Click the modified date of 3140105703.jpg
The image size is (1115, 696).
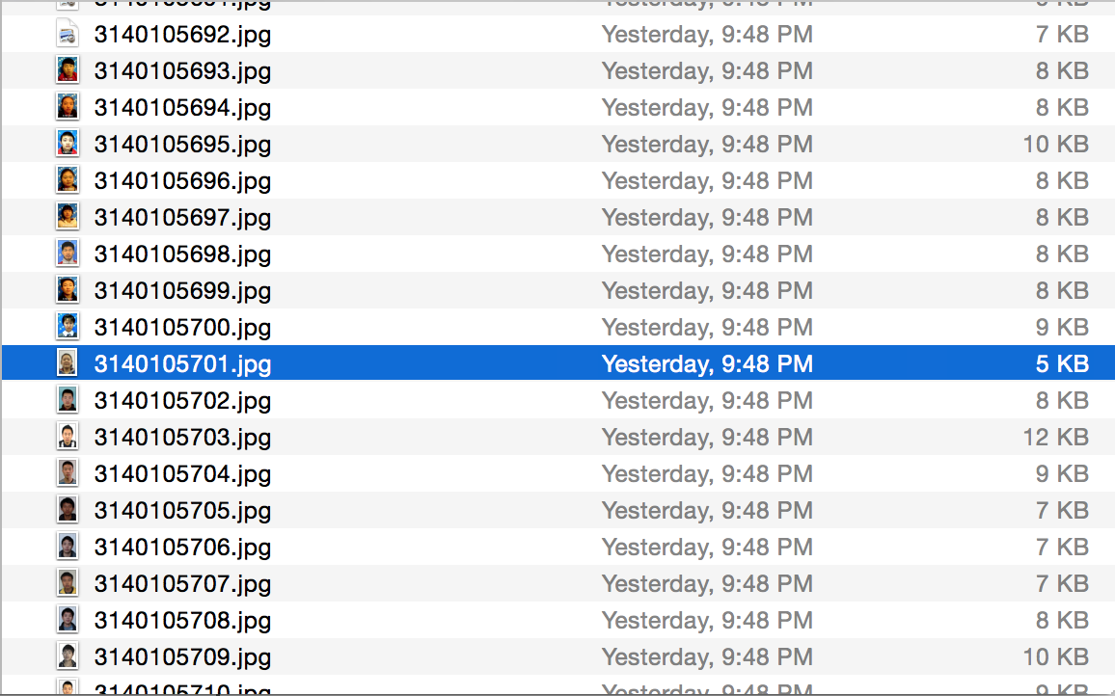(x=708, y=438)
